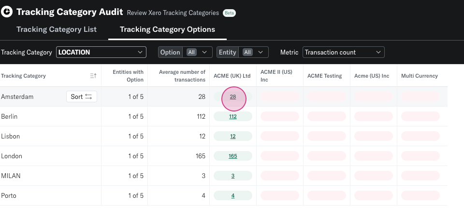Open the LOCATION tracking category dropdown
Screen dimensions: 464x221
click(101, 52)
